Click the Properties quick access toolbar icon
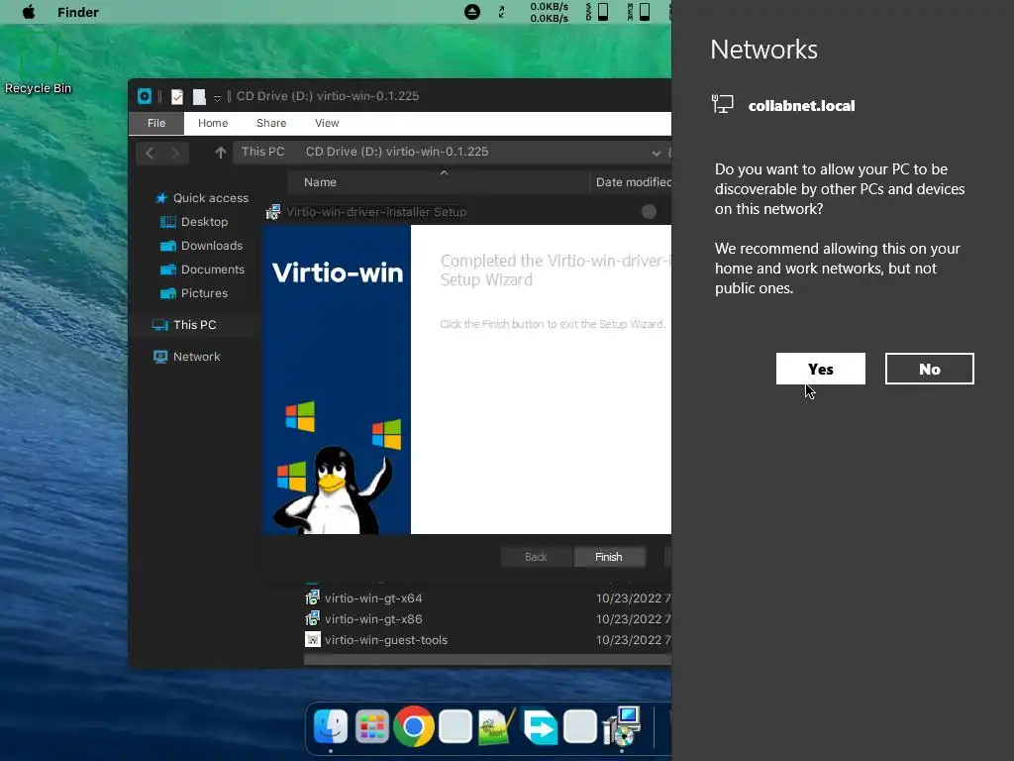The image size is (1014, 761). pos(176,96)
